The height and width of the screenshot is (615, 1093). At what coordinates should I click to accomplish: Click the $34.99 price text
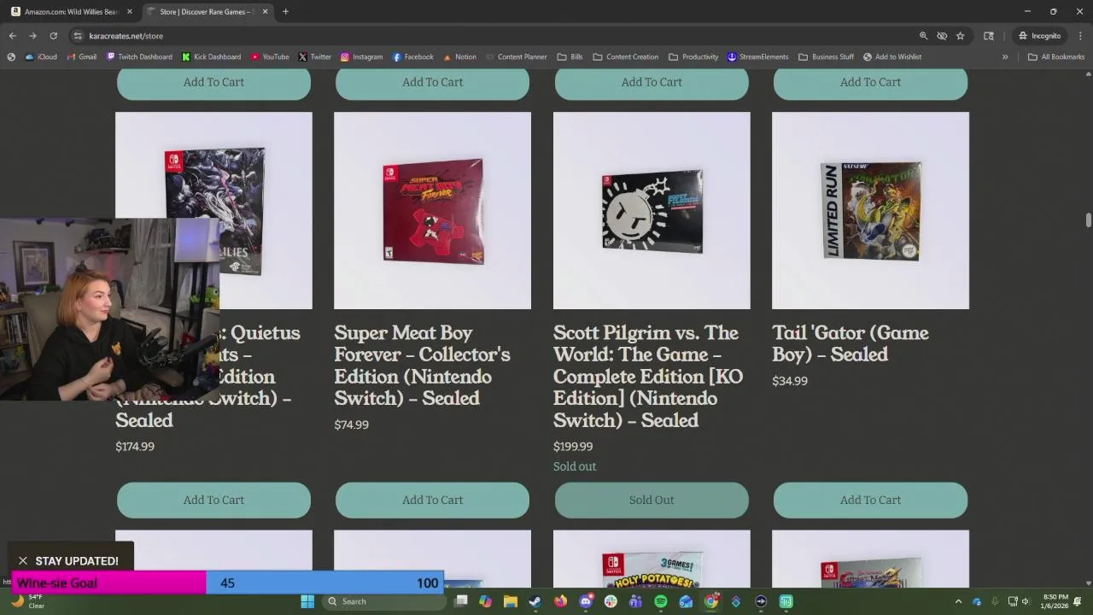coord(789,381)
